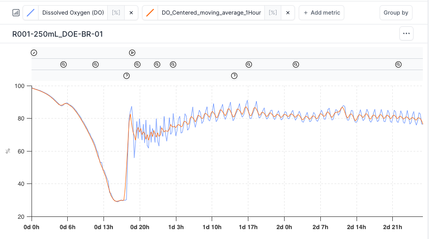Open the Group by dropdown
This screenshot has width=429, height=239.
pyautogui.click(x=396, y=13)
